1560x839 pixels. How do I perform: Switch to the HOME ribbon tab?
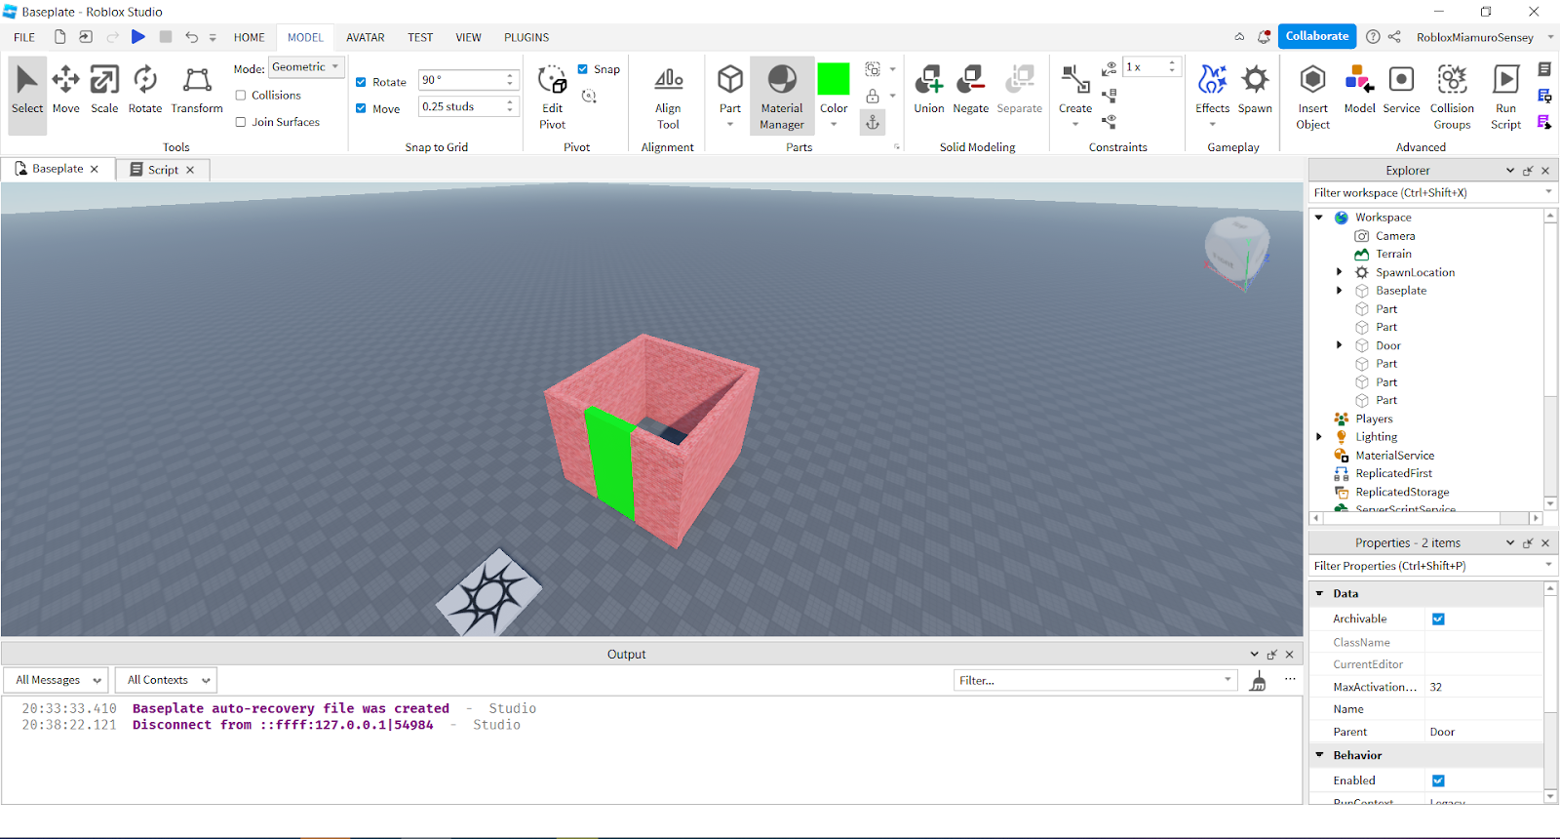point(250,37)
